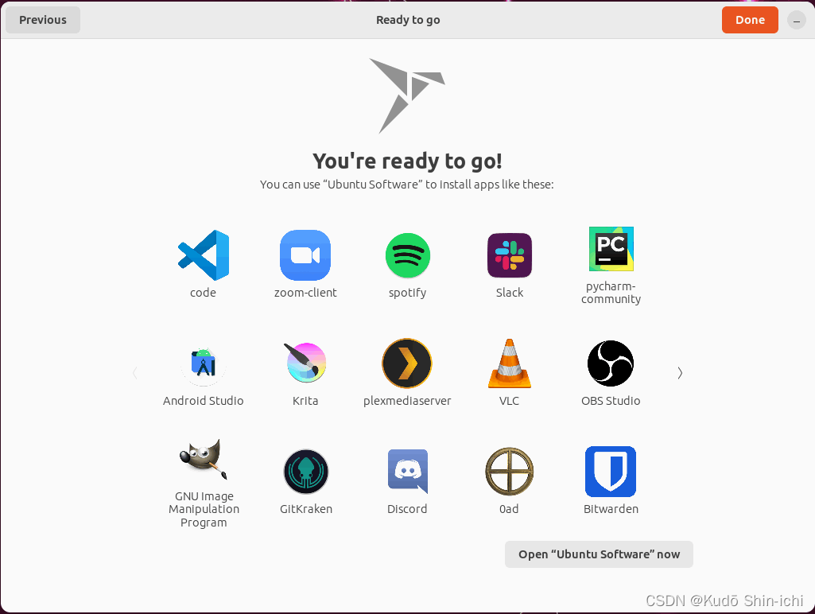This screenshot has height=614, width=815.
Task: Click the 0ad game icon
Action: pos(510,472)
